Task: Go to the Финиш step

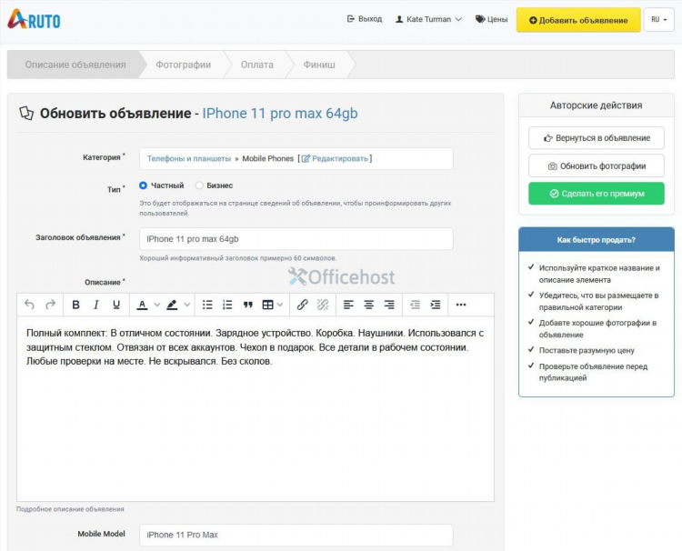Action: (319, 65)
